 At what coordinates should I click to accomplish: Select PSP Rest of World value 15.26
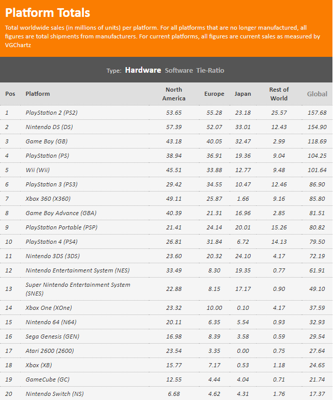coord(279,227)
